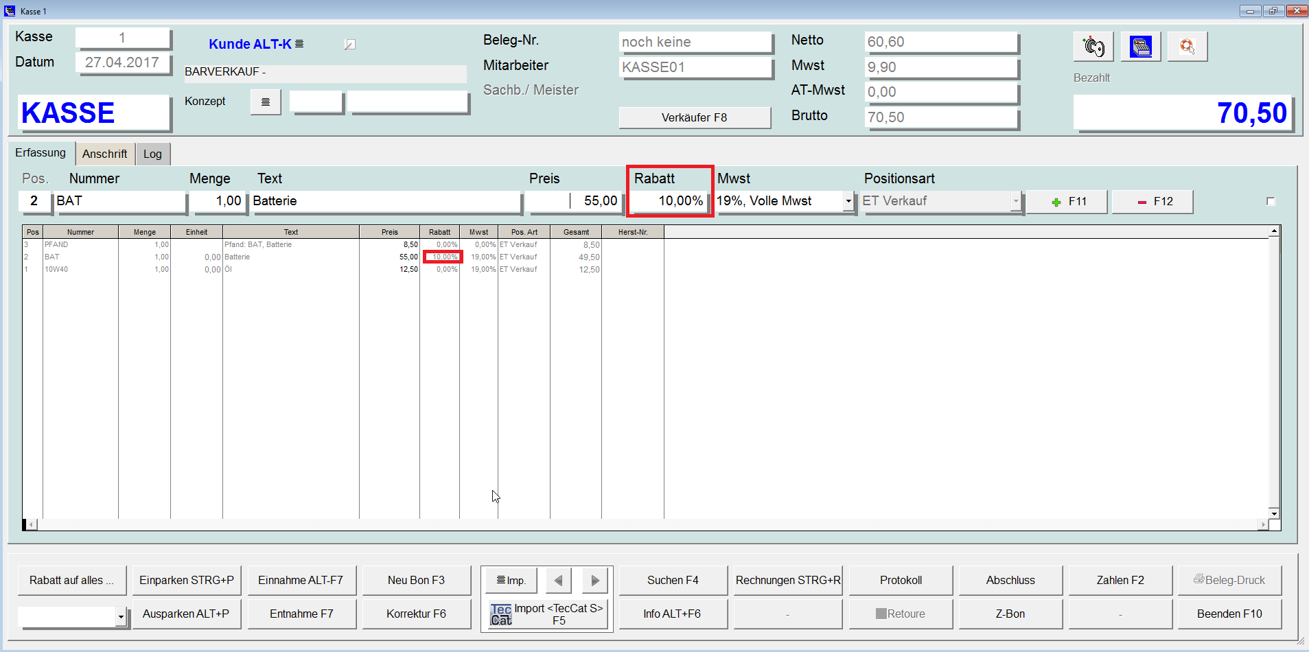Click Einnahme ALT-F7 button
Screen dimensions: 1309x652
tap(301, 580)
